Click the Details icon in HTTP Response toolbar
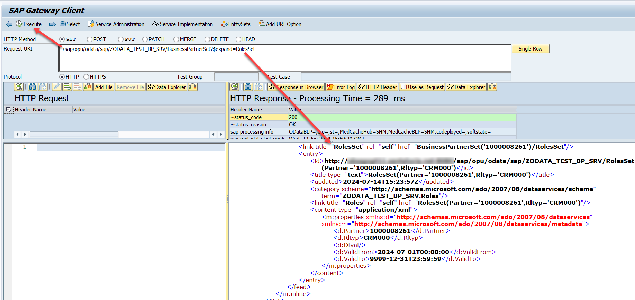Viewport: 635px width, 300px height. click(x=234, y=87)
